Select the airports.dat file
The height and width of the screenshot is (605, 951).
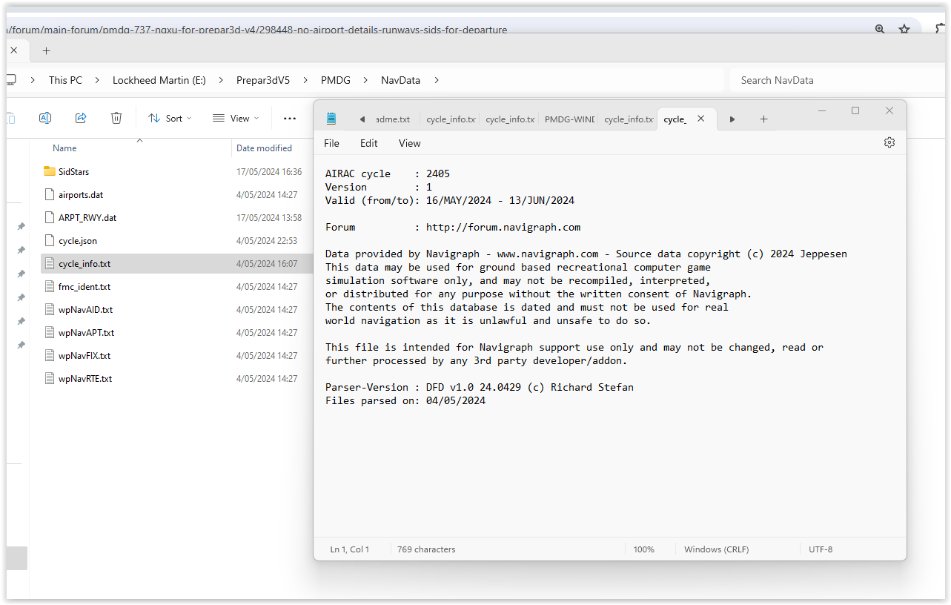point(81,194)
